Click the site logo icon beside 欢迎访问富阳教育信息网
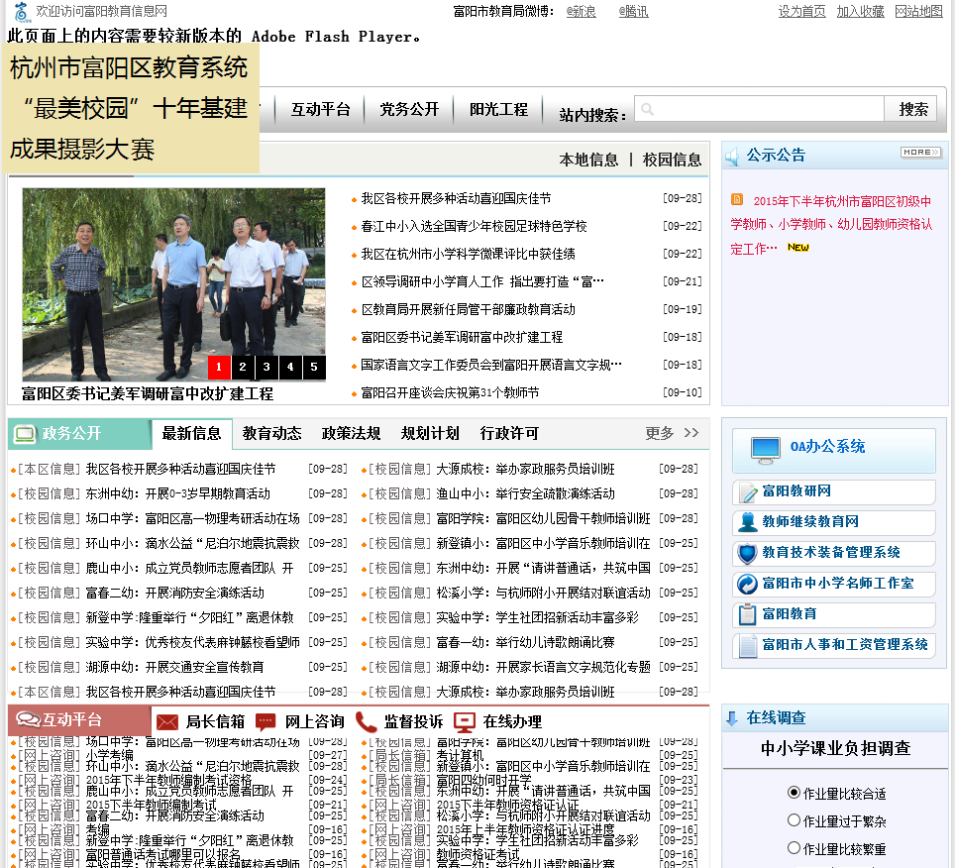 pos(22,12)
